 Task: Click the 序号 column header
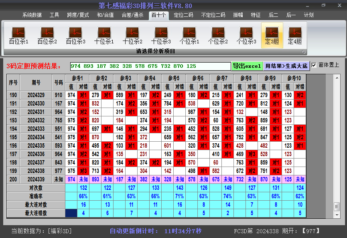[13, 83]
